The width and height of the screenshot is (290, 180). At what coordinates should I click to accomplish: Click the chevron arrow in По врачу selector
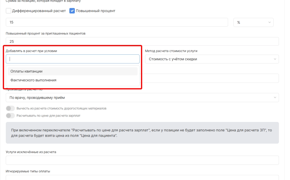(275, 98)
